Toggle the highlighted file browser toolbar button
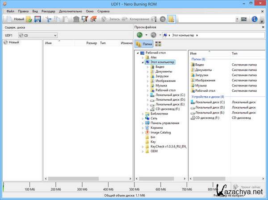 coord(172,19)
